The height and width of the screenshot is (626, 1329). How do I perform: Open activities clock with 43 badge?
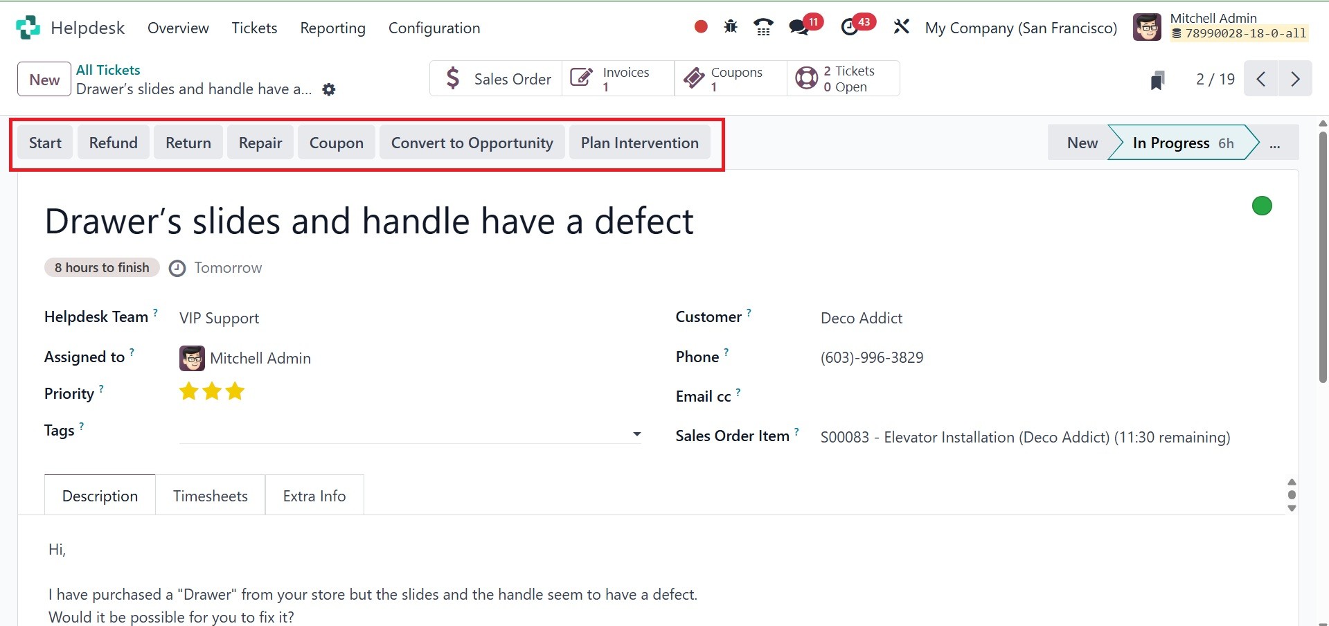click(850, 27)
